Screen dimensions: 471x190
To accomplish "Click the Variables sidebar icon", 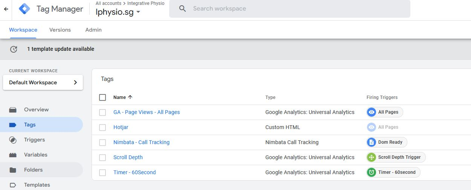I will pyautogui.click(x=13, y=155).
